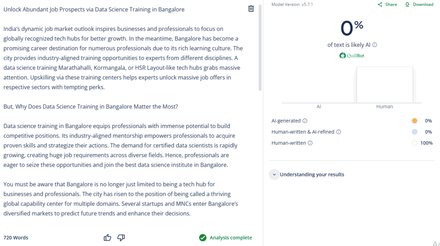The height and width of the screenshot is (246, 440).
Task: Click the Human bar in the chart
Action: [x=385, y=85]
